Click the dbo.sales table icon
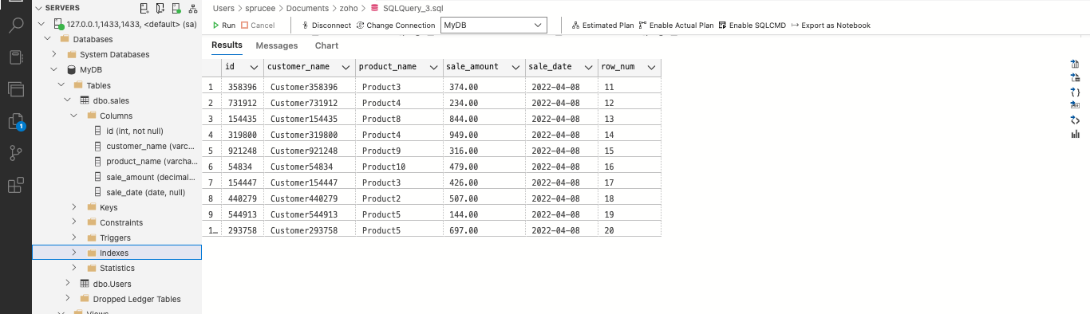Image resolution: width=1090 pixels, height=314 pixels. (x=85, y=100)
